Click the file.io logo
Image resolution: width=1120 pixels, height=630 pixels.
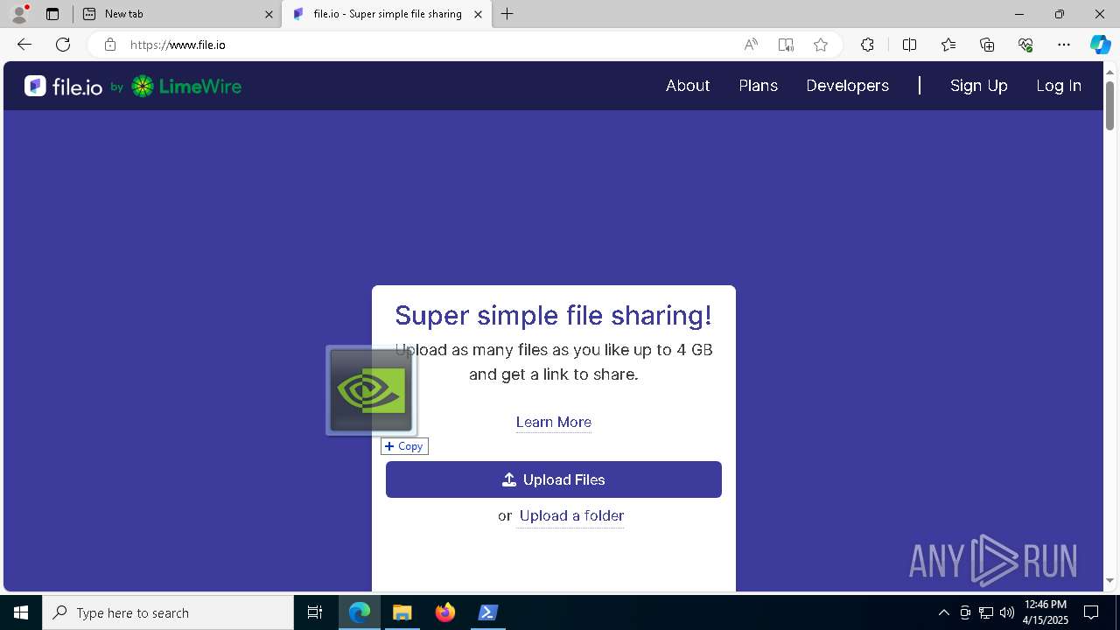[x=63, y=86]
